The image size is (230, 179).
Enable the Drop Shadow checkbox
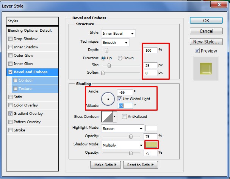pos(10,39)
